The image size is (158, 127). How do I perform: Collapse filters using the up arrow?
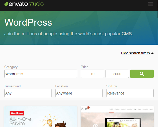[x=152, y=53]
